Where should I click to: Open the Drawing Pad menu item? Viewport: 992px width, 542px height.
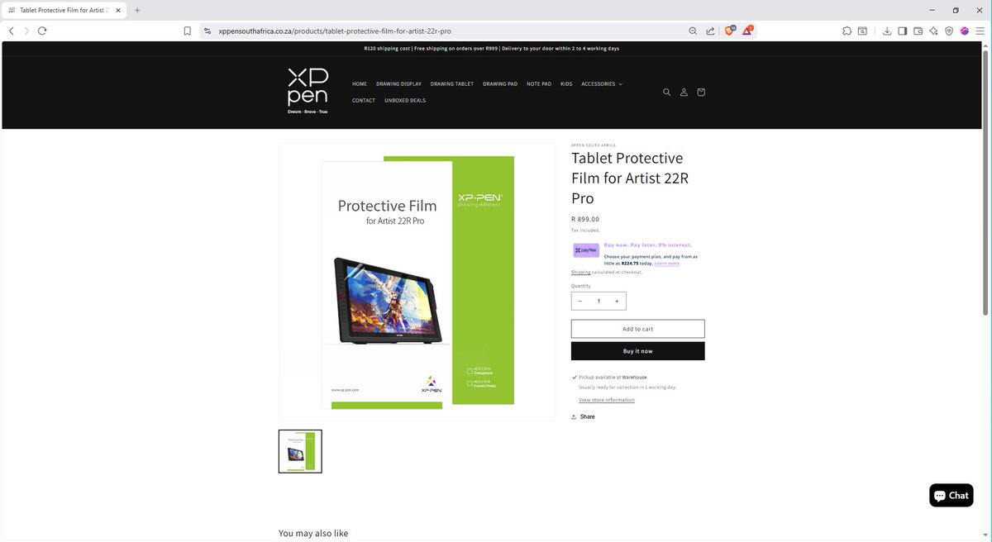[500, 83]
